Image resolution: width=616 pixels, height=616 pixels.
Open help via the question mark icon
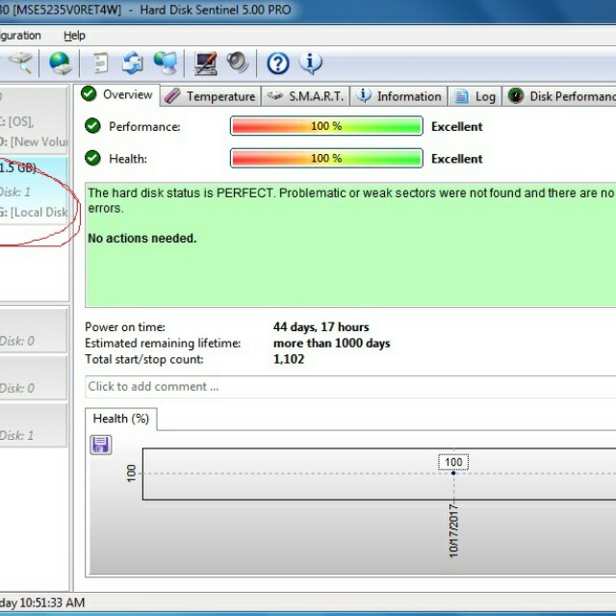[278, 64]
